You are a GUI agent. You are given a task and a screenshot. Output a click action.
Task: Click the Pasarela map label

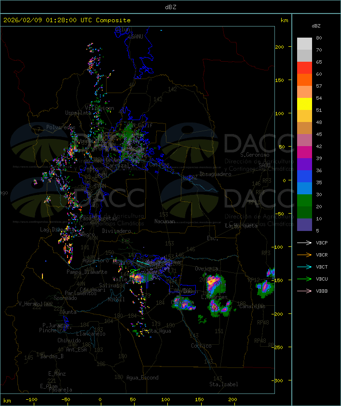tap(60, 390)
